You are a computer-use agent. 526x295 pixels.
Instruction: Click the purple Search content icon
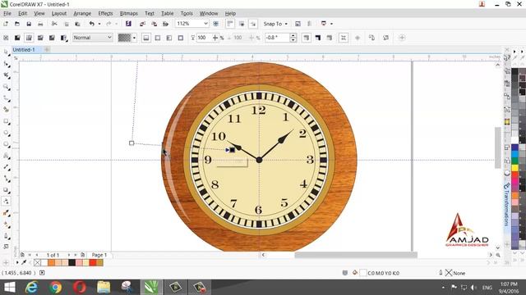pyautogui.click(x=128, y=24)
